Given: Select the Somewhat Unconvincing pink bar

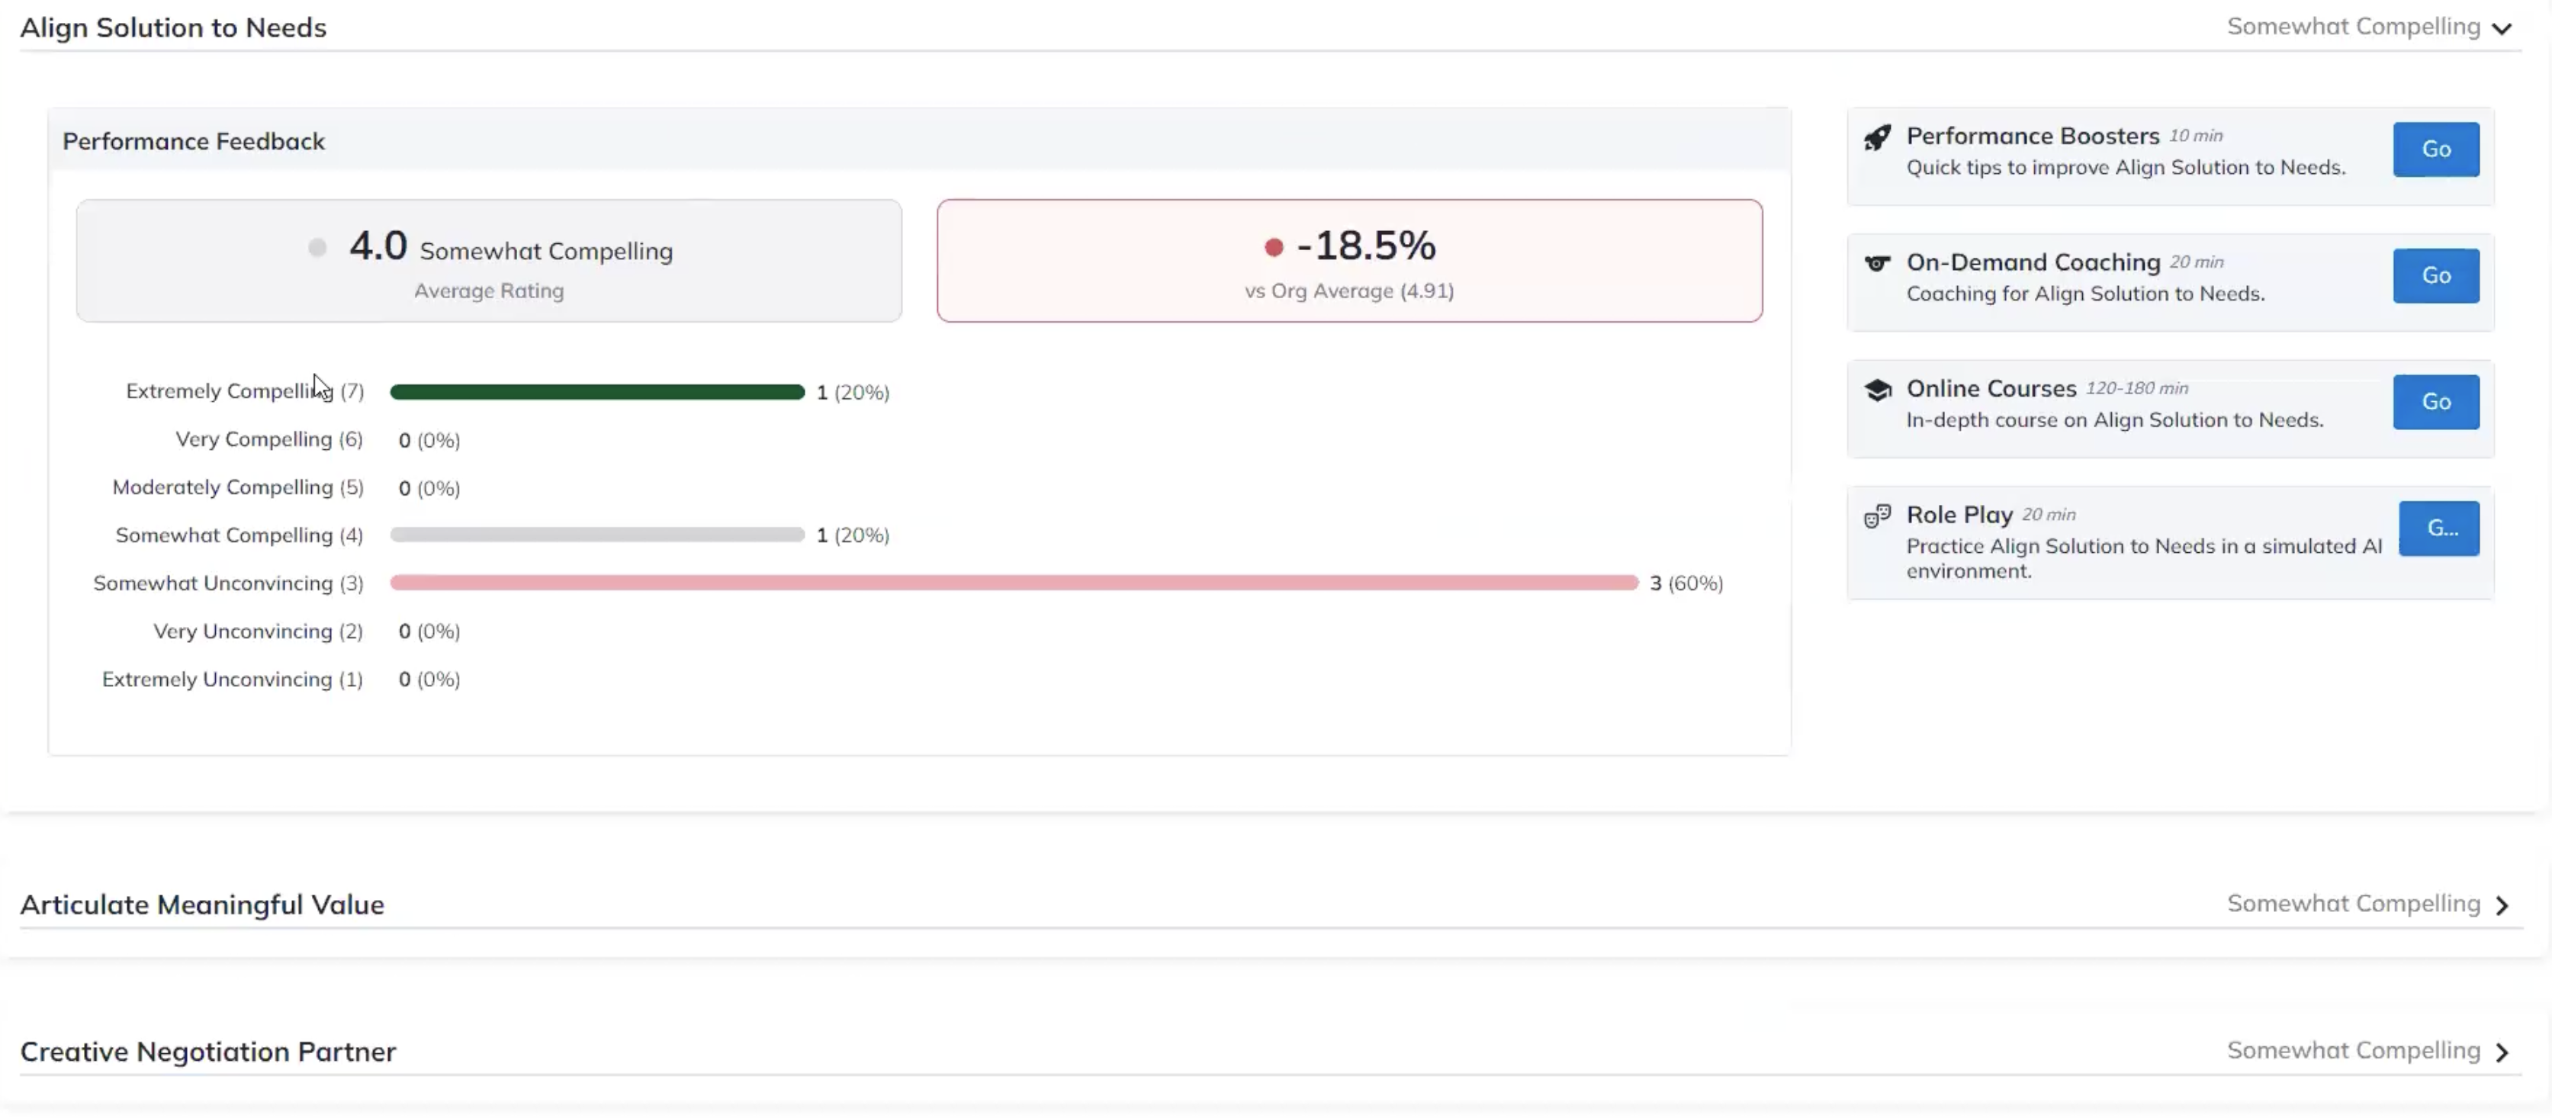Looking at the screenshot, I should click(1014, 583).
